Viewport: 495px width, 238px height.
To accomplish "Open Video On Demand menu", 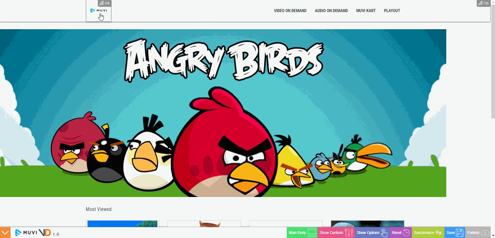I will (290, 11).
